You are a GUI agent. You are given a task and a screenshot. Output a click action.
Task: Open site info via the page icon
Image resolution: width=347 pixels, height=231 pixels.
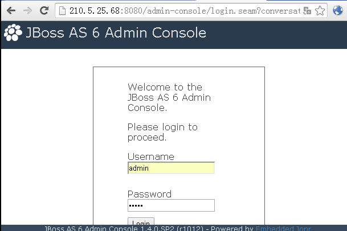(63, 11)
